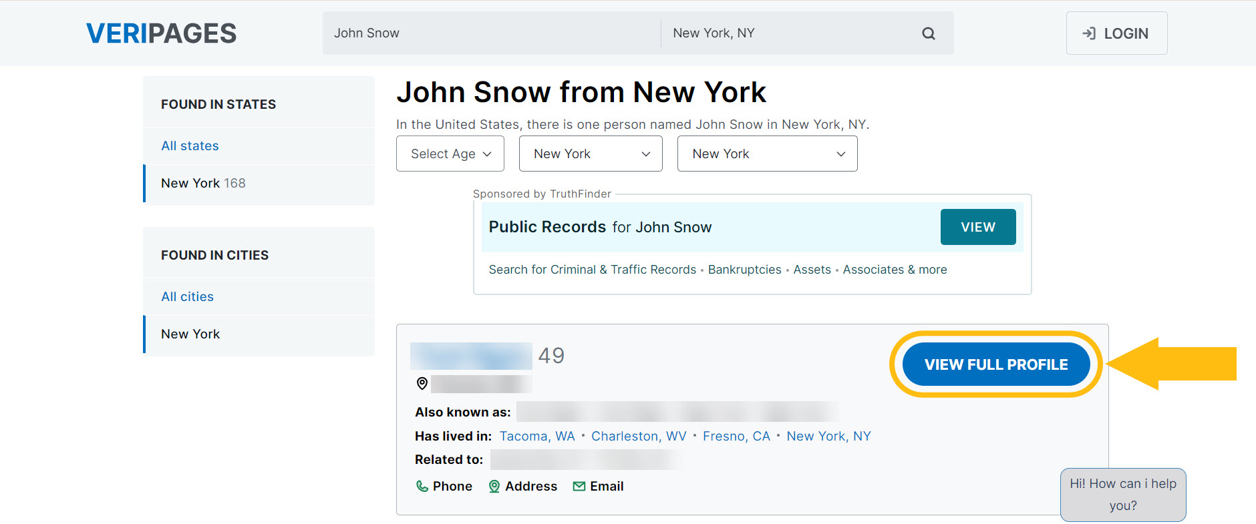
Task: Click the John Snow name search field
Action: click(491, 33)
